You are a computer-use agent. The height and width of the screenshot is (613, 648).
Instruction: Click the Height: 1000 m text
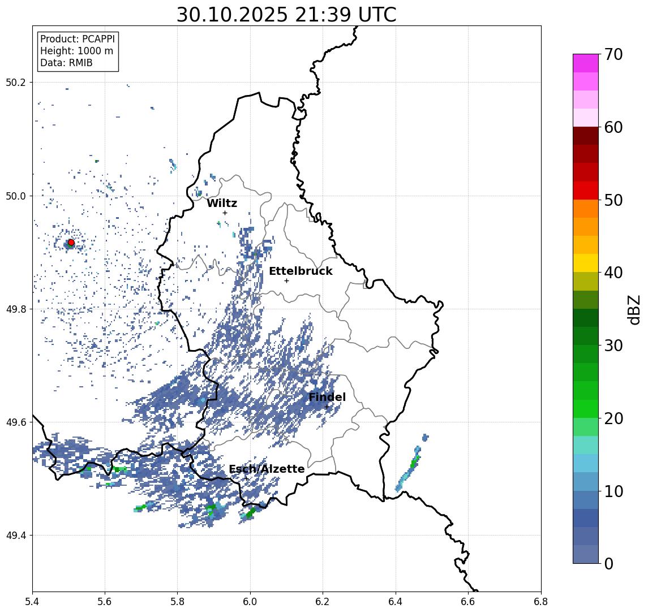click(76, 51)
